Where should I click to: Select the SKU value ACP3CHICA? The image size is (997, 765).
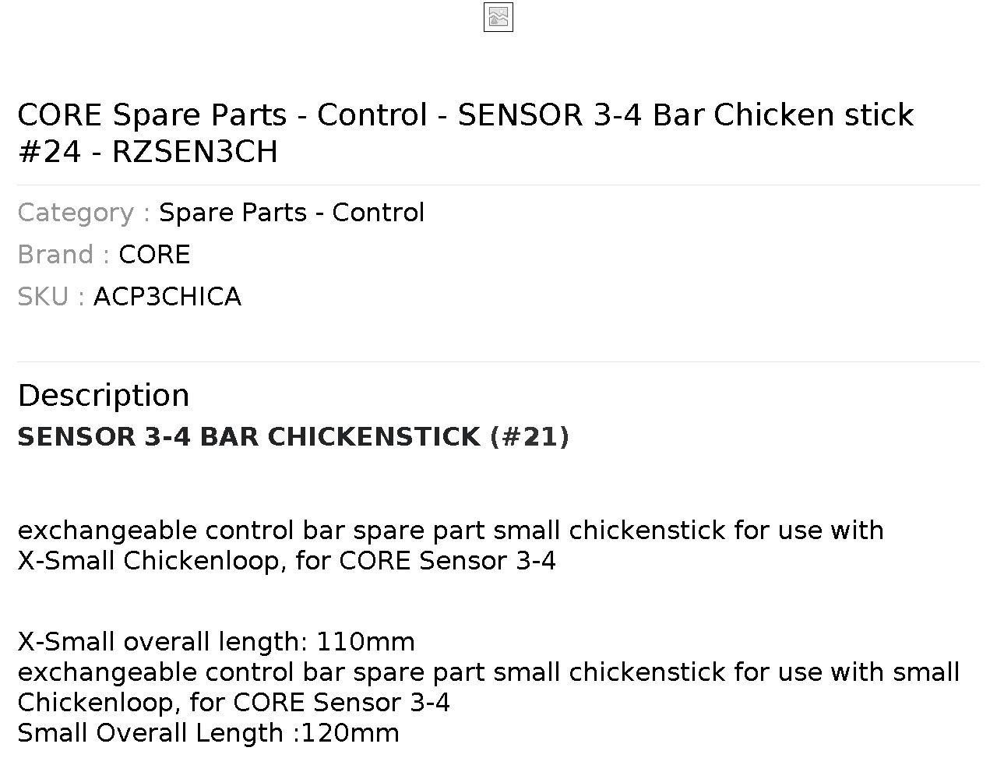click(x=167, y=297)
